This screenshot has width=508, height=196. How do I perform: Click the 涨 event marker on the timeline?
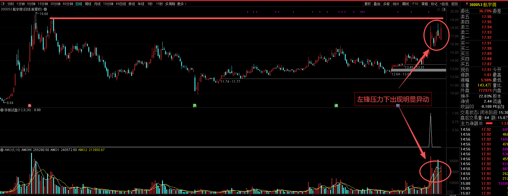(29, 105)
